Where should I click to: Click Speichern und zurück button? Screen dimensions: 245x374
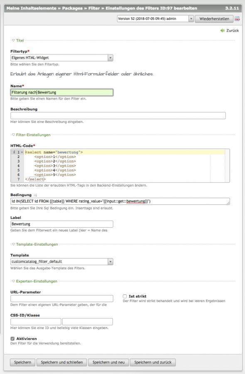coord(153,362)
